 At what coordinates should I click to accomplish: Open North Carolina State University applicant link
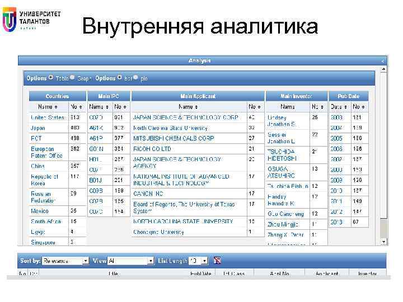pos(170,128)
